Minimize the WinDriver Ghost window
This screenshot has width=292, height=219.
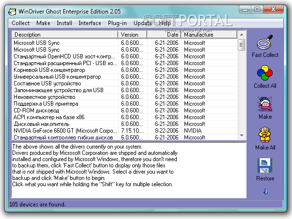tap(245, 9)
